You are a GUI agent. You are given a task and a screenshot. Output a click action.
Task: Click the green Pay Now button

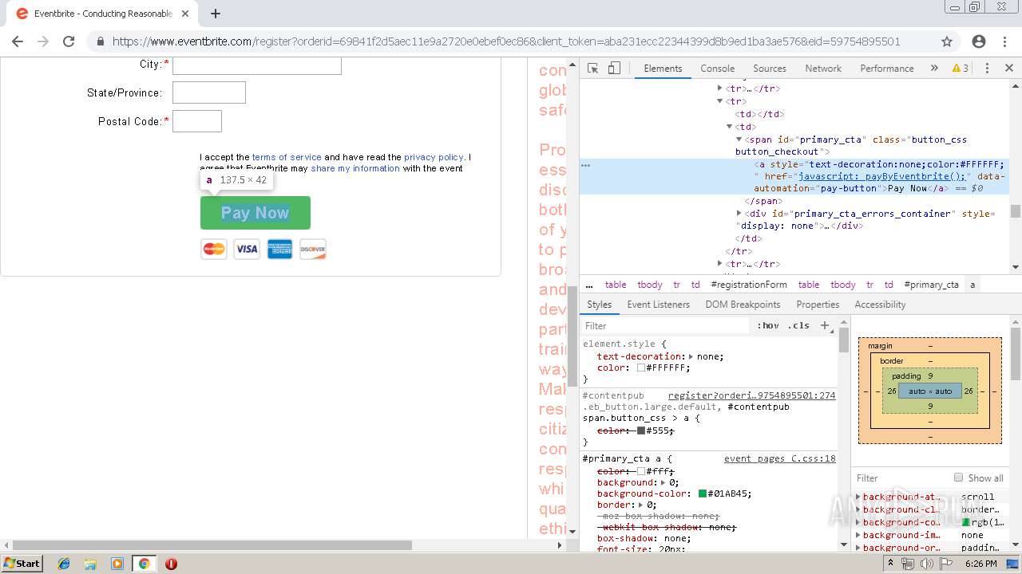(255, 213)
